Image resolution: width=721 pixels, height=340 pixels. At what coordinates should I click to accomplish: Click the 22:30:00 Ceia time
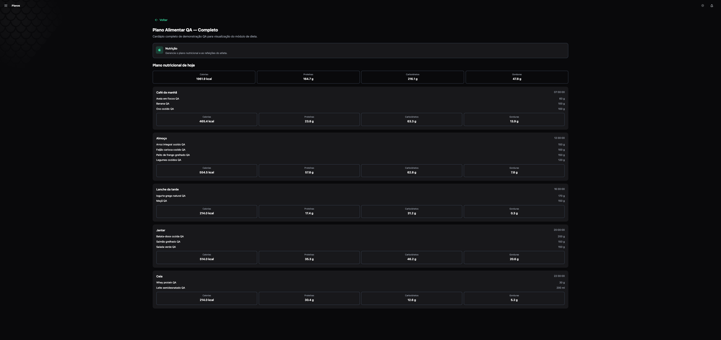559,276
